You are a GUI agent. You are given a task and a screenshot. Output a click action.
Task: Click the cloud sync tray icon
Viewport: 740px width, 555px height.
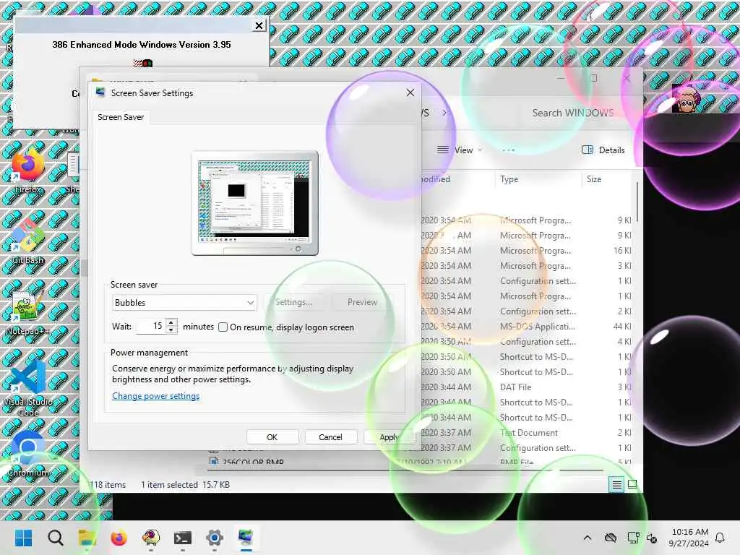(x=611, y=538)
